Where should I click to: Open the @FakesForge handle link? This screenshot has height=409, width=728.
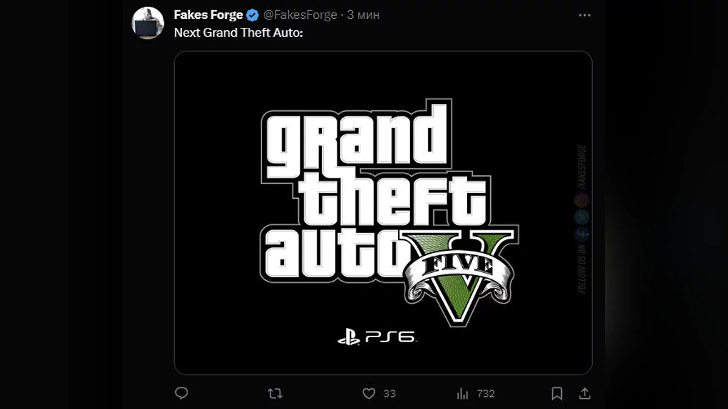pyautogui.click(x=300, y=15)
